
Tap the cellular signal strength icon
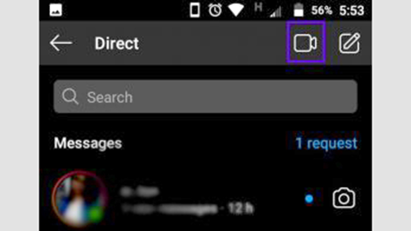pos(275,11)
